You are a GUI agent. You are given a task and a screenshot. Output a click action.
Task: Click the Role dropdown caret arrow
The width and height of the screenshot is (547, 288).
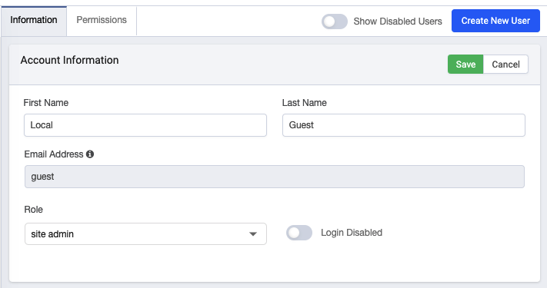[253, 234]
